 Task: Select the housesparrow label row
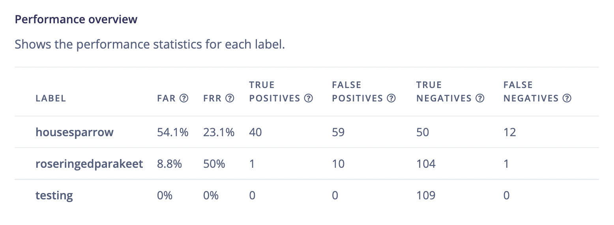click(x=75, y=132)
